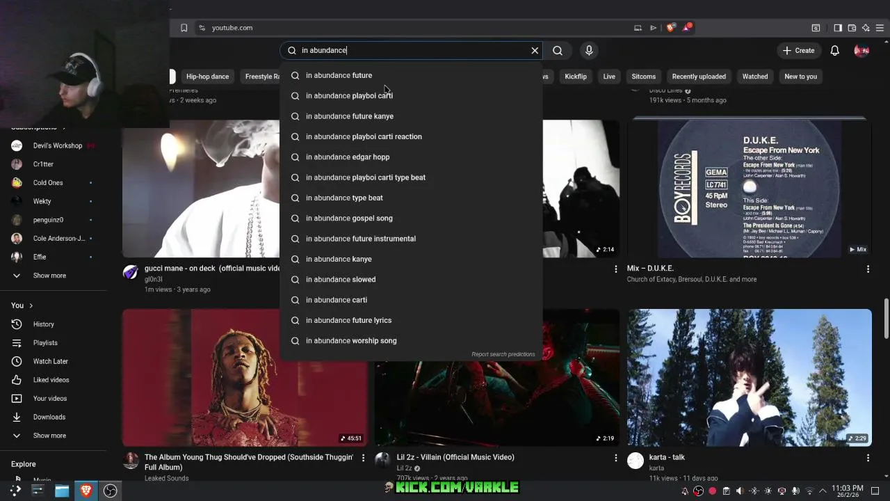890x501 pixels.
Task: Select suggestion 'in abundance future kanye'
Action: (411, 116)
